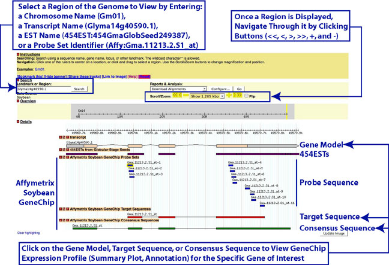Click the scroll far right >> button

point(240,95)
